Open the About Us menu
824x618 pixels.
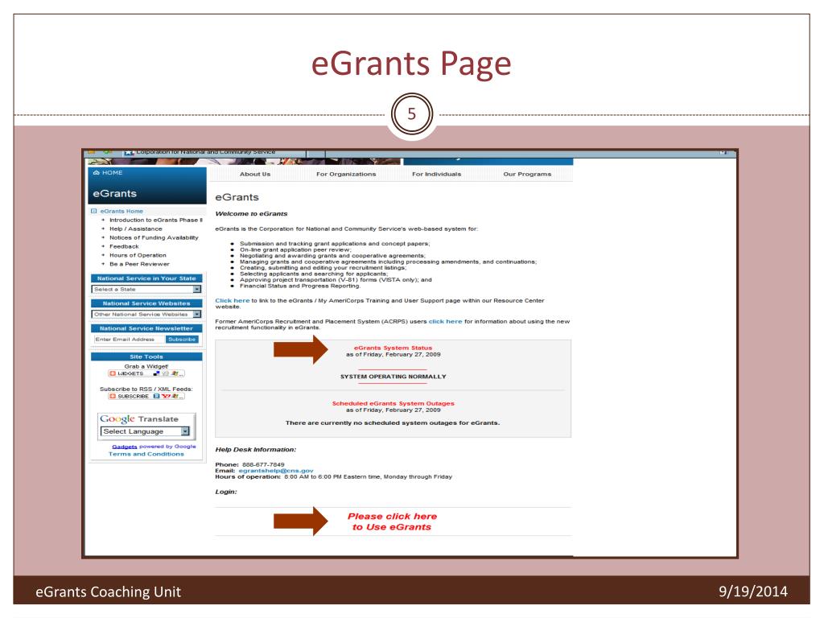pyautogui.click(x=255, y=174)
